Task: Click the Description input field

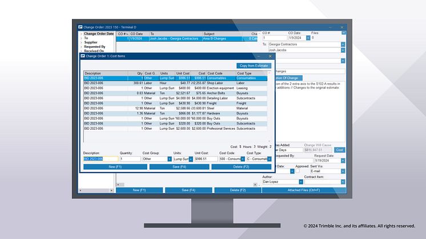Action: pos(100,159)
